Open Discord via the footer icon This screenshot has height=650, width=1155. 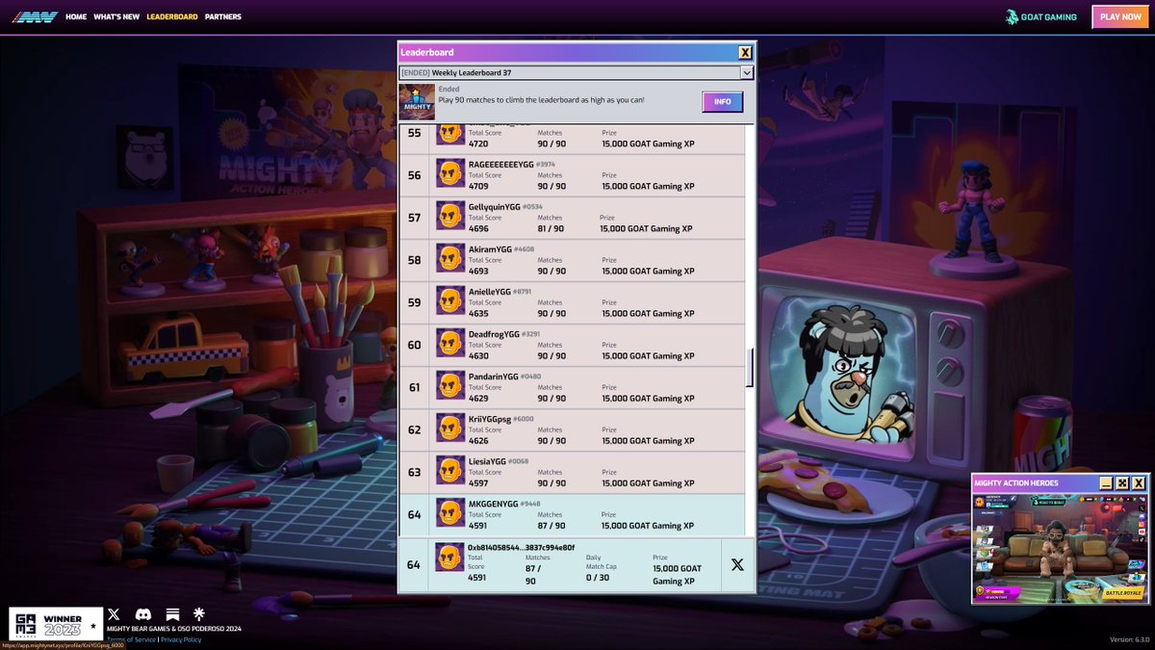pos(142,613)
